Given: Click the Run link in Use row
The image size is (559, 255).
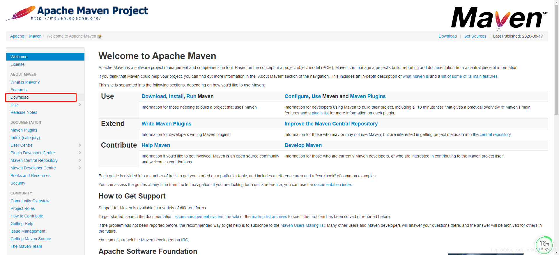Looking at the screenshot, I should tap(191, 96).
